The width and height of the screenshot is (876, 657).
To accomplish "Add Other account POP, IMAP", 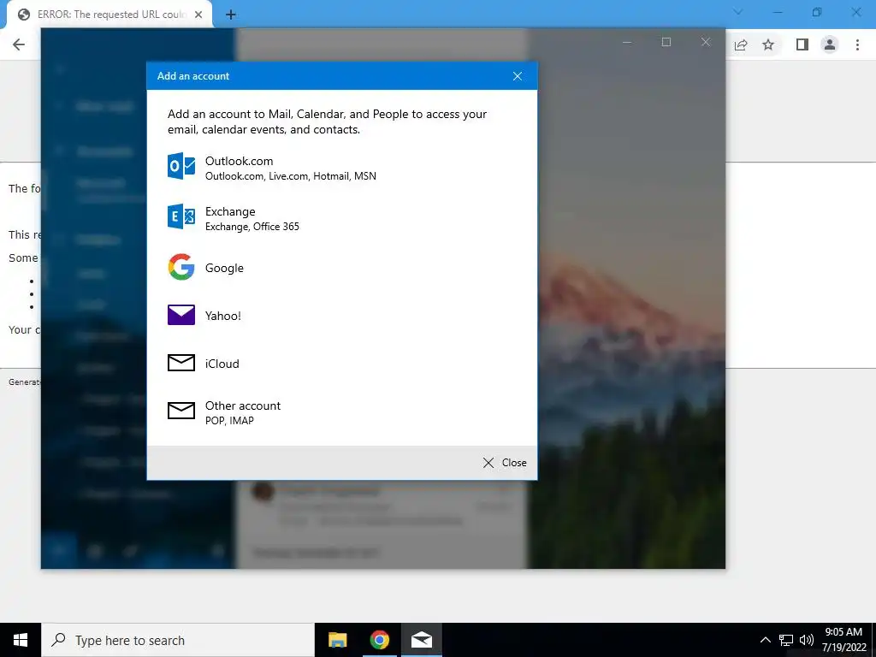I will tap(342, 412).
